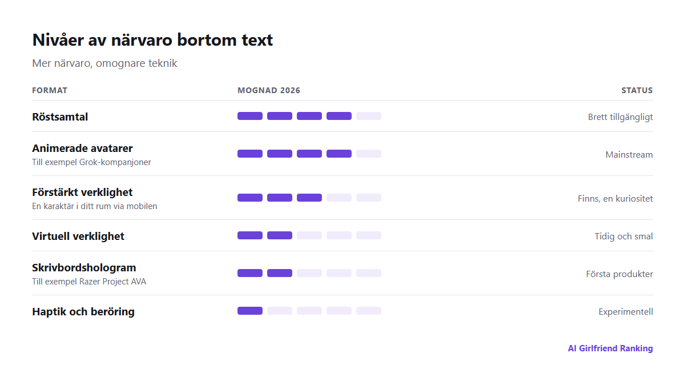Click the Virtuell verklighet row label
The image size is (685, 377).
pos(78,236)
